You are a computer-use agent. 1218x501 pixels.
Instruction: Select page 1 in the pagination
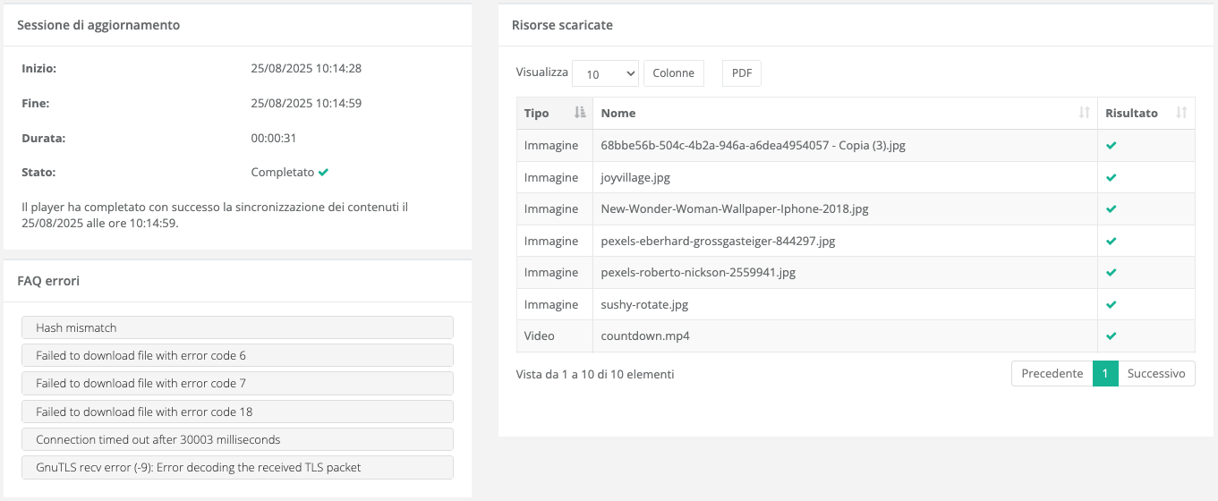coord(1105,374)
